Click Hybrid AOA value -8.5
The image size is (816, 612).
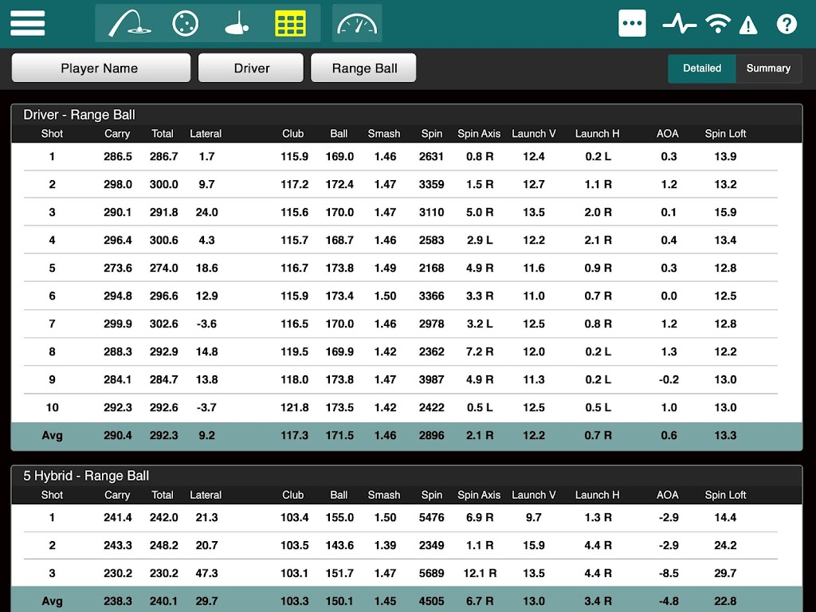tap(669, 574)
